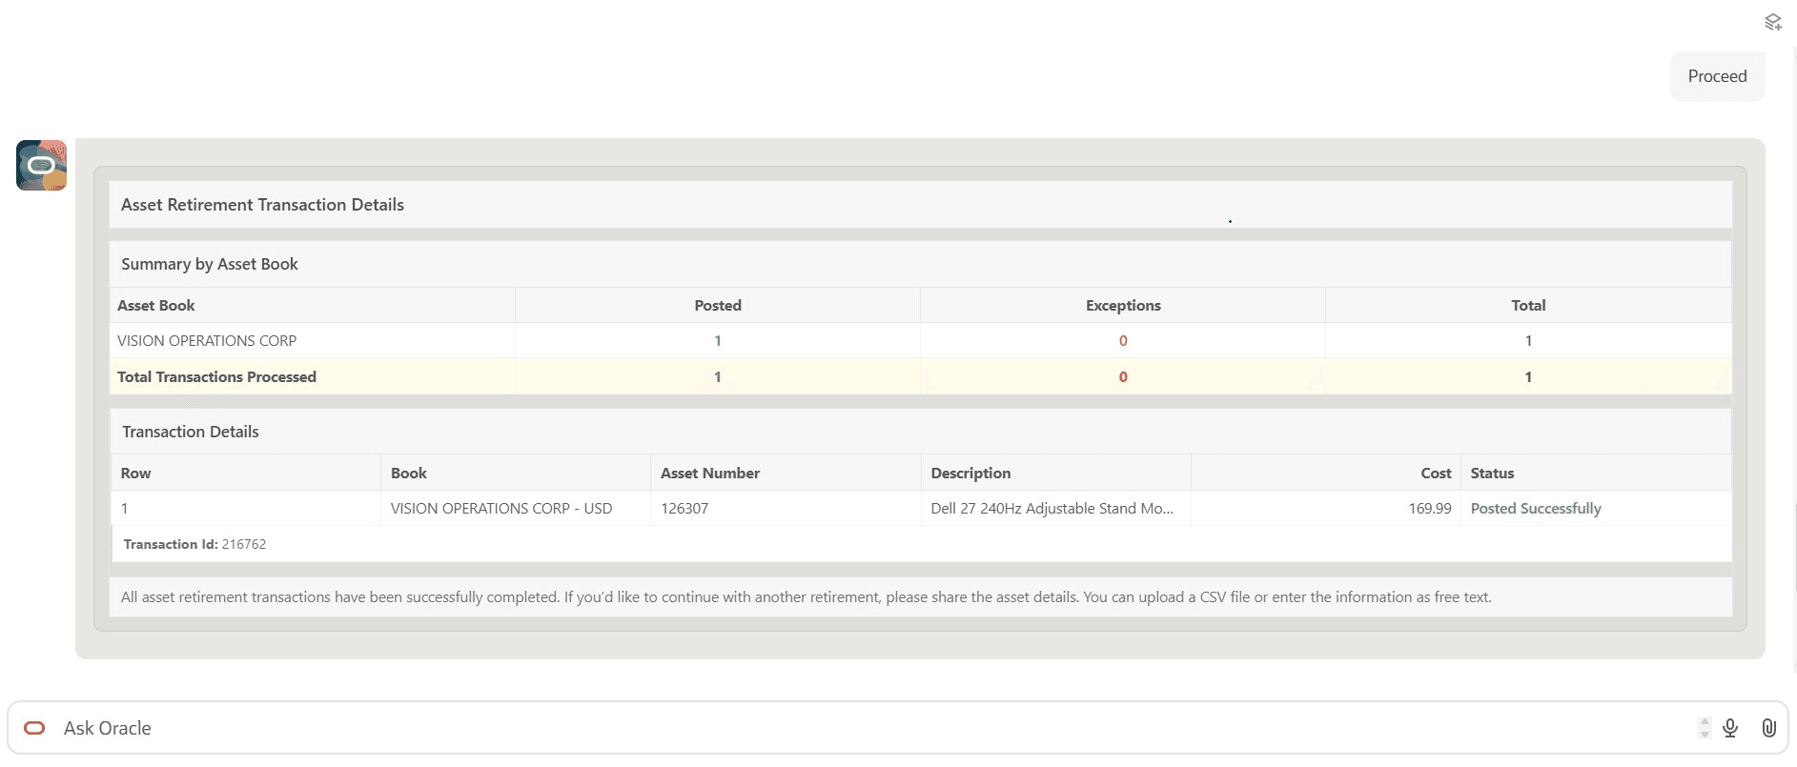
Task: Click Total count in Total Transactions Processed row
Action: [x=1528, y=376]
